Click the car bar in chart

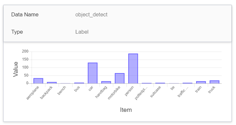coord(93,73)
